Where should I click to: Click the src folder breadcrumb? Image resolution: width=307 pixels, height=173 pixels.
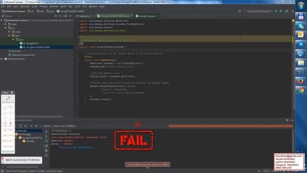coord(31,12)
